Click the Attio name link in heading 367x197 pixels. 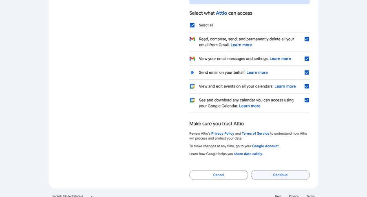pyautogui.click(x=221, y=13)
